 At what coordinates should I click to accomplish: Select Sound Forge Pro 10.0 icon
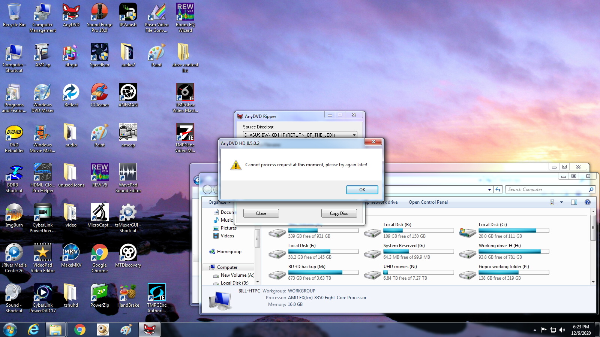(x=99, y=18)
